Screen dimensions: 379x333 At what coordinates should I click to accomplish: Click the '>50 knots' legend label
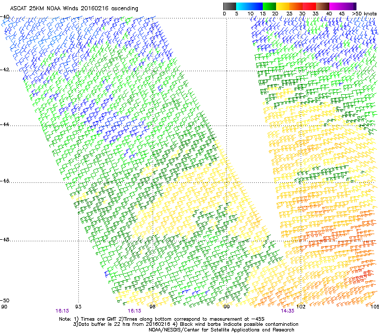pyautogui.click(x=364, y=14)
